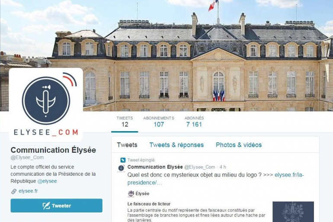Viewport: 333px width, 222px height.
Task: Open Abonnés count showing 7 161
Action: [194, 122]
